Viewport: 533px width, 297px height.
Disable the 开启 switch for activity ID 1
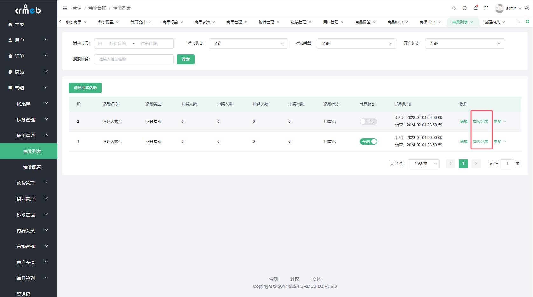[368, 141]
